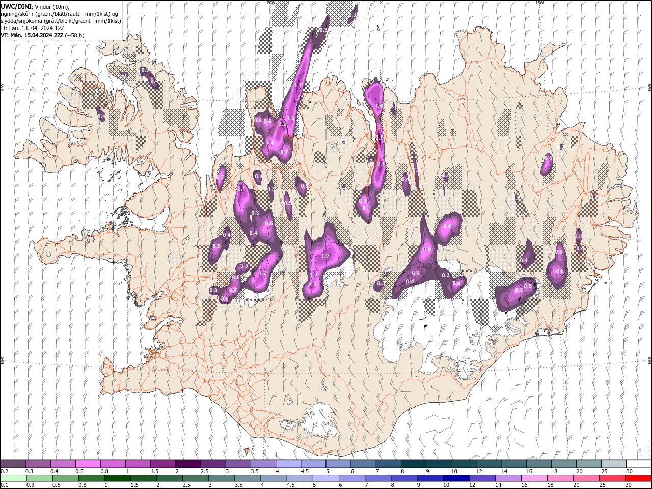Click the VT: Mán. 15.04.2024 22Z (+58 h) text
Image resolution: width=652 pixels, height=489 pixels.
tap(42, 35)
